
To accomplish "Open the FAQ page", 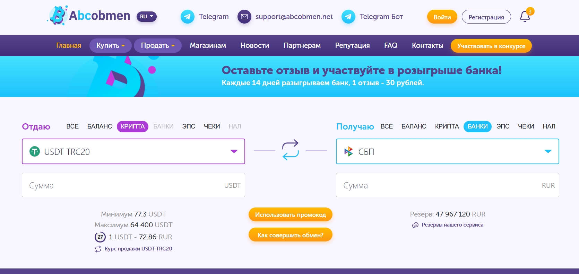I will pos(391,45).
